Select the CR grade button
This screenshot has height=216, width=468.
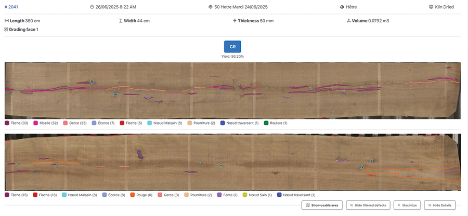tap(232, 47)
